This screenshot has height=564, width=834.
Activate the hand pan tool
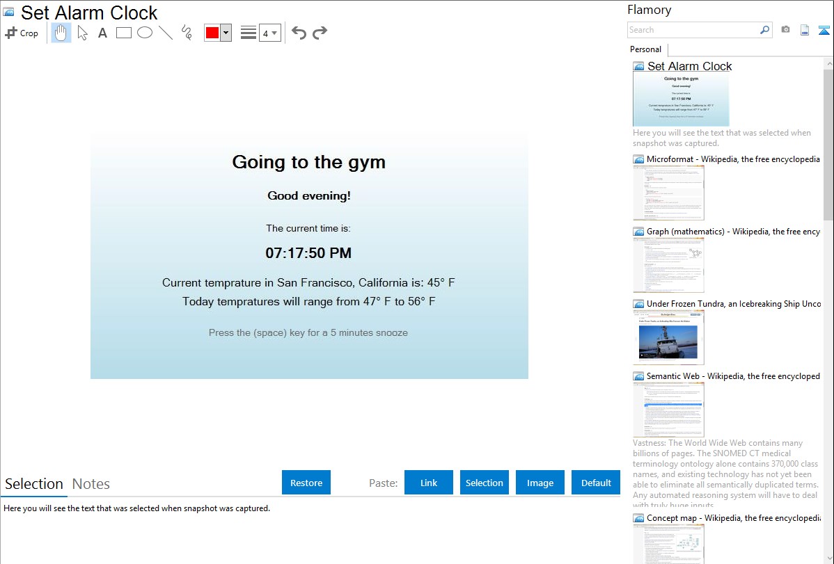tap(61, 33)
